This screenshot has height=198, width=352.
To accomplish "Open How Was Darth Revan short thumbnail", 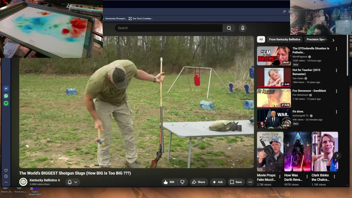I will pos(297,152).
